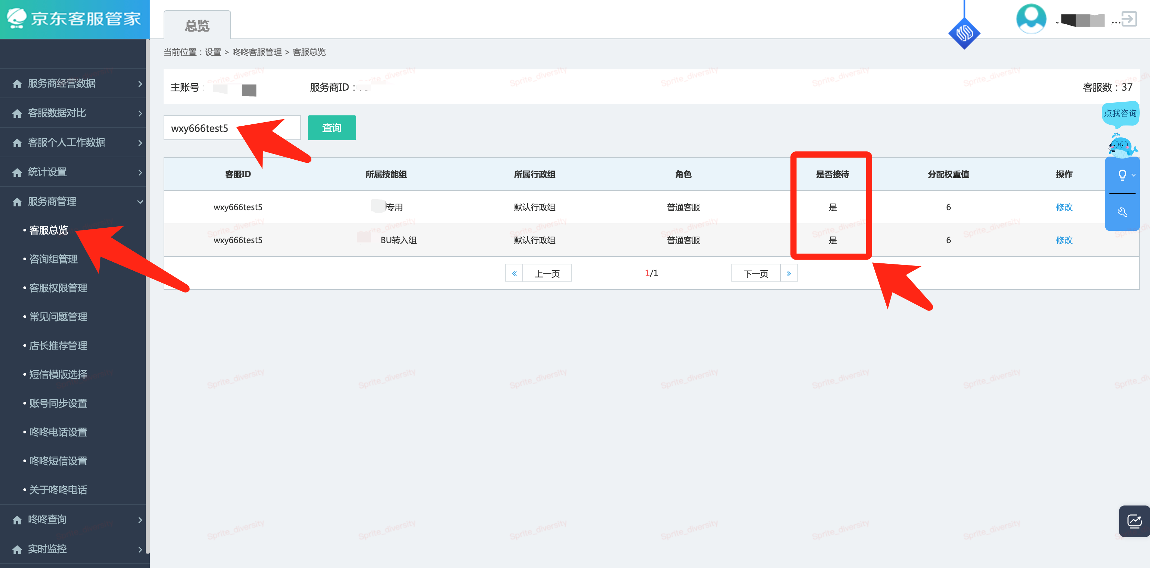Click the wrench tool icon
The image size is (1150, 568).
pos(1122,212)
